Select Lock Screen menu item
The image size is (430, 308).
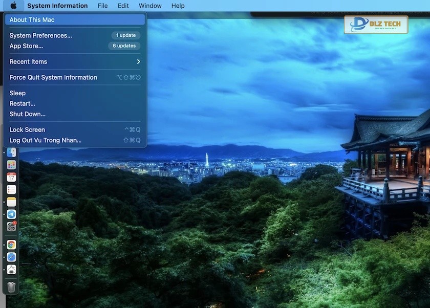(27, 130)
